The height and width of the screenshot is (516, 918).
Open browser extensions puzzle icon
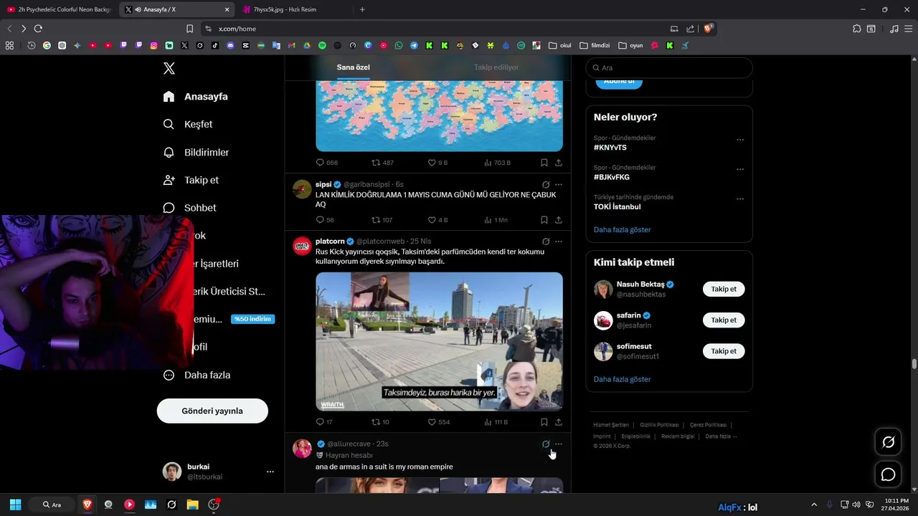click(x=856, y=29)
